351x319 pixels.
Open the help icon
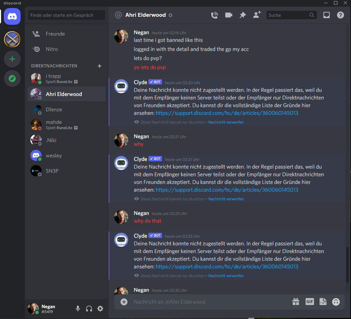click(341, 15)
